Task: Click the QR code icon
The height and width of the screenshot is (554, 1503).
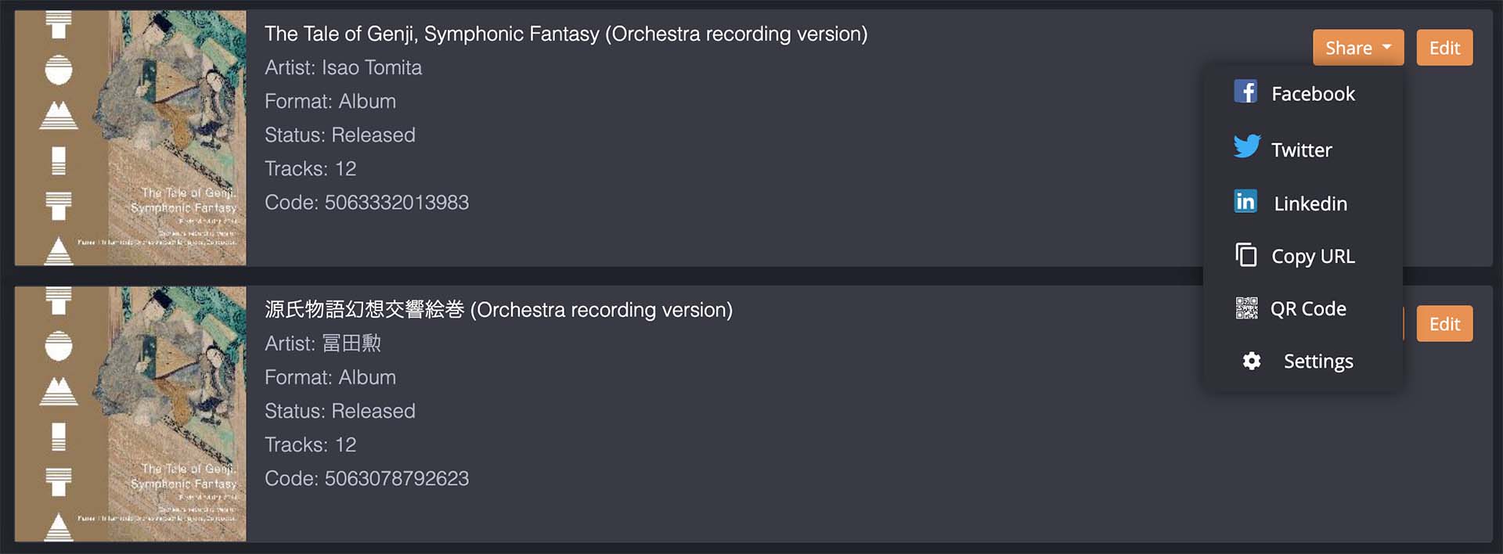Action: pyautogui.click(x=1246, y=308)
